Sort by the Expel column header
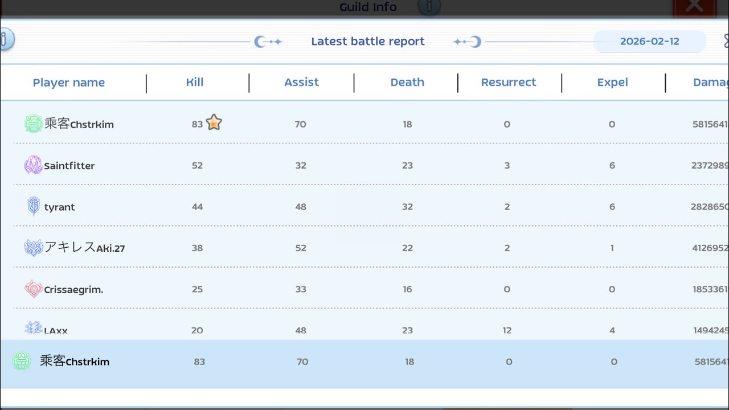This screenshot has height=410, width=729. coord(612,83)
